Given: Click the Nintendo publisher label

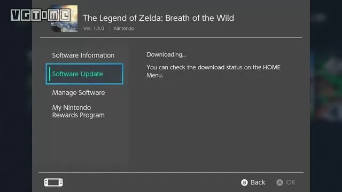Looking at the screenshot, I should click(x=124, y=28).
